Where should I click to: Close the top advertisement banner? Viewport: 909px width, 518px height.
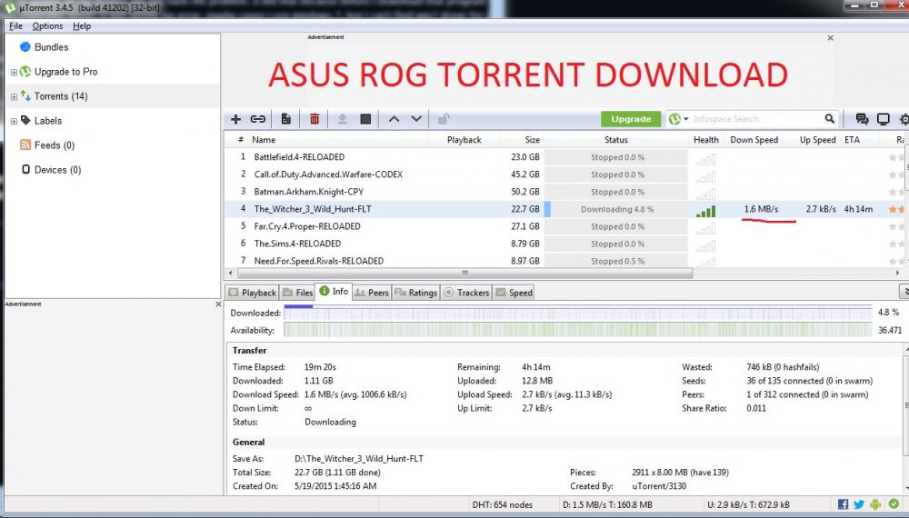click(830, 37)
